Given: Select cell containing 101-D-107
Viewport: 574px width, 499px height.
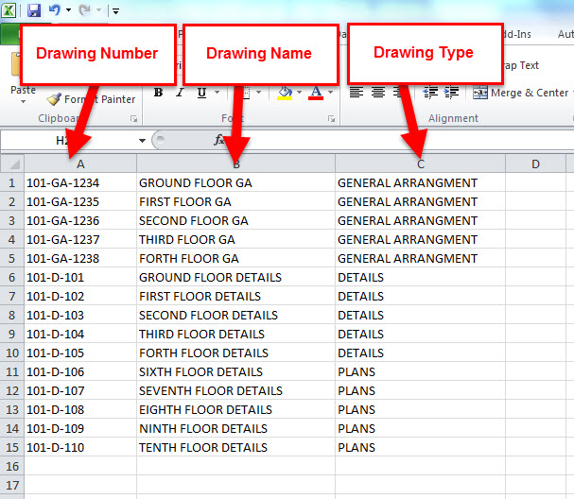Looking at the screenshot, I should (x=80, y=390).
